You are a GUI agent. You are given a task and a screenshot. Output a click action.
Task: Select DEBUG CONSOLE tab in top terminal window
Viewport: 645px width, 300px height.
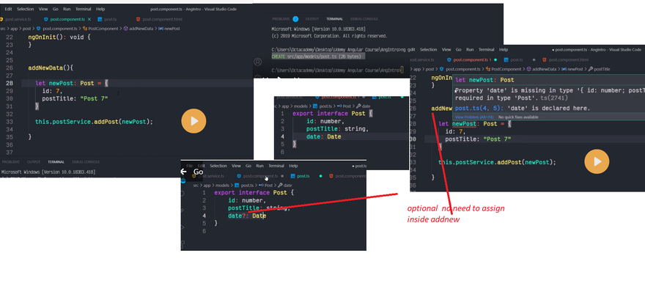point(364,19)
